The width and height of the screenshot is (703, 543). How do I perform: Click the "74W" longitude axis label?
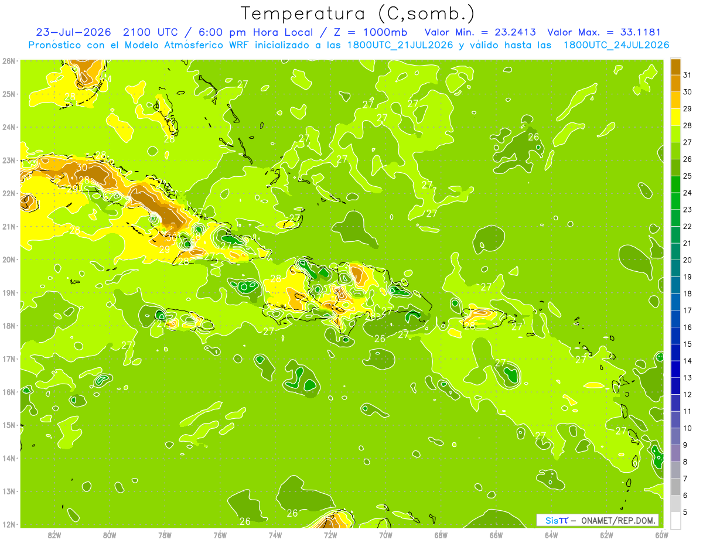click(275, 535)
